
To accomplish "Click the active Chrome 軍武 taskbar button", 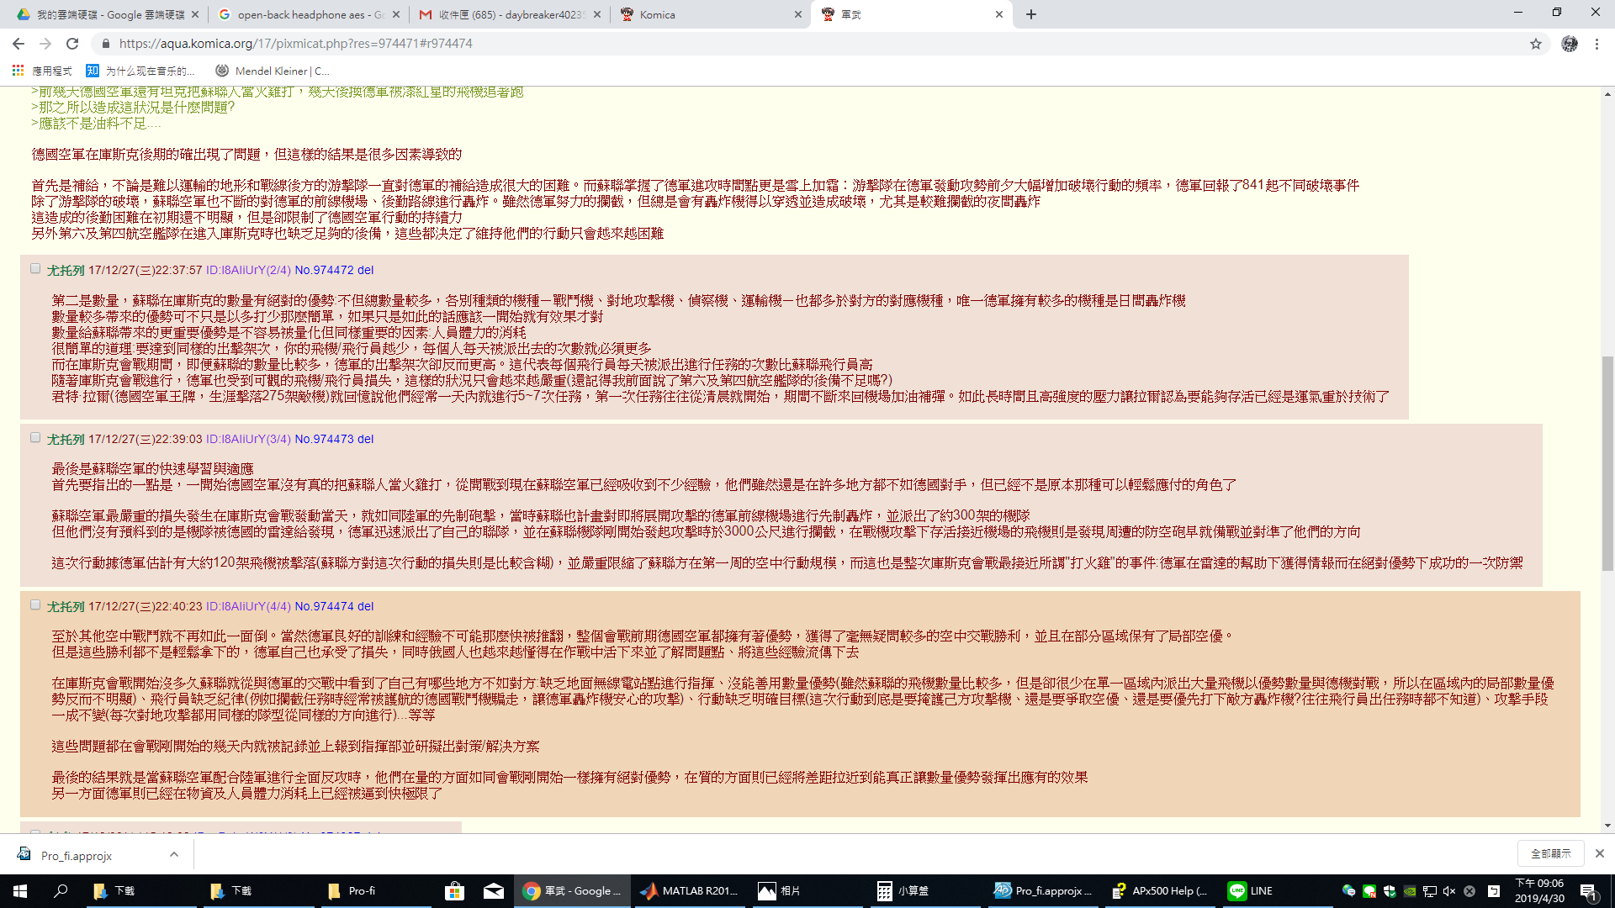I will (x=572, y=890).
